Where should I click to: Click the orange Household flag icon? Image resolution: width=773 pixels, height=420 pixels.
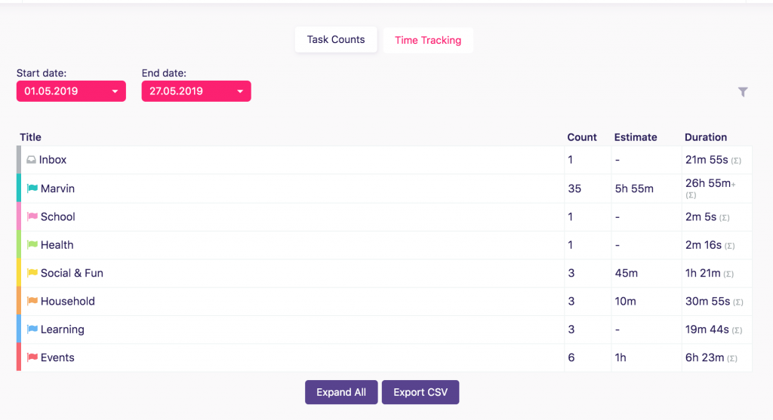pyautogui.click(x=32, y=300)
